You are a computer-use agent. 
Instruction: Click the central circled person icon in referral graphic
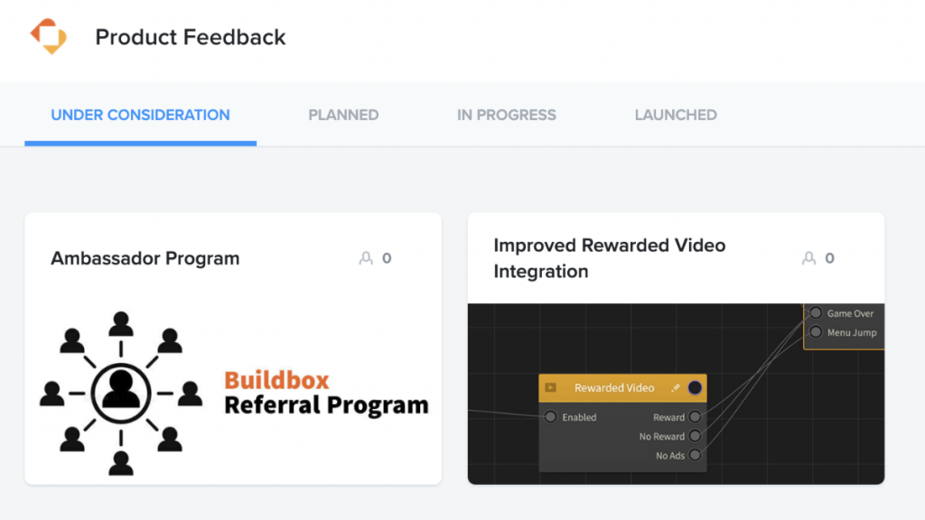pyautogui.click(x=121, y=393)
